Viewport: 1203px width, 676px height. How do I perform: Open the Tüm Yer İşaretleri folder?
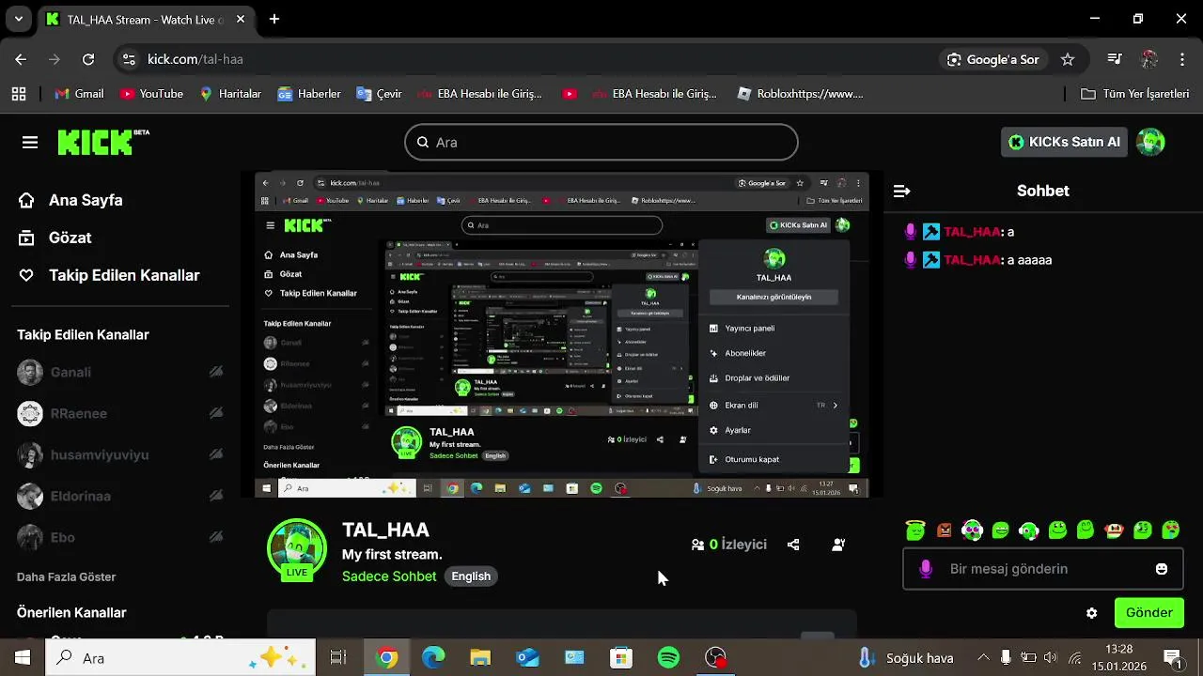(1135, 94)
